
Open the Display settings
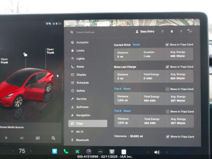pyautogui.click(x=79, y=75)
